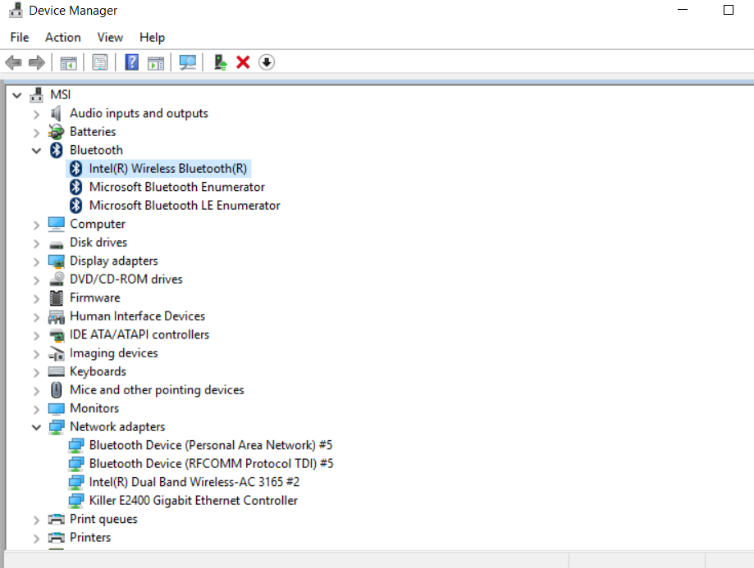Click the down-arrow Disable device icon
This screenshot has height=568, width=754.
[x=267, y=62]
